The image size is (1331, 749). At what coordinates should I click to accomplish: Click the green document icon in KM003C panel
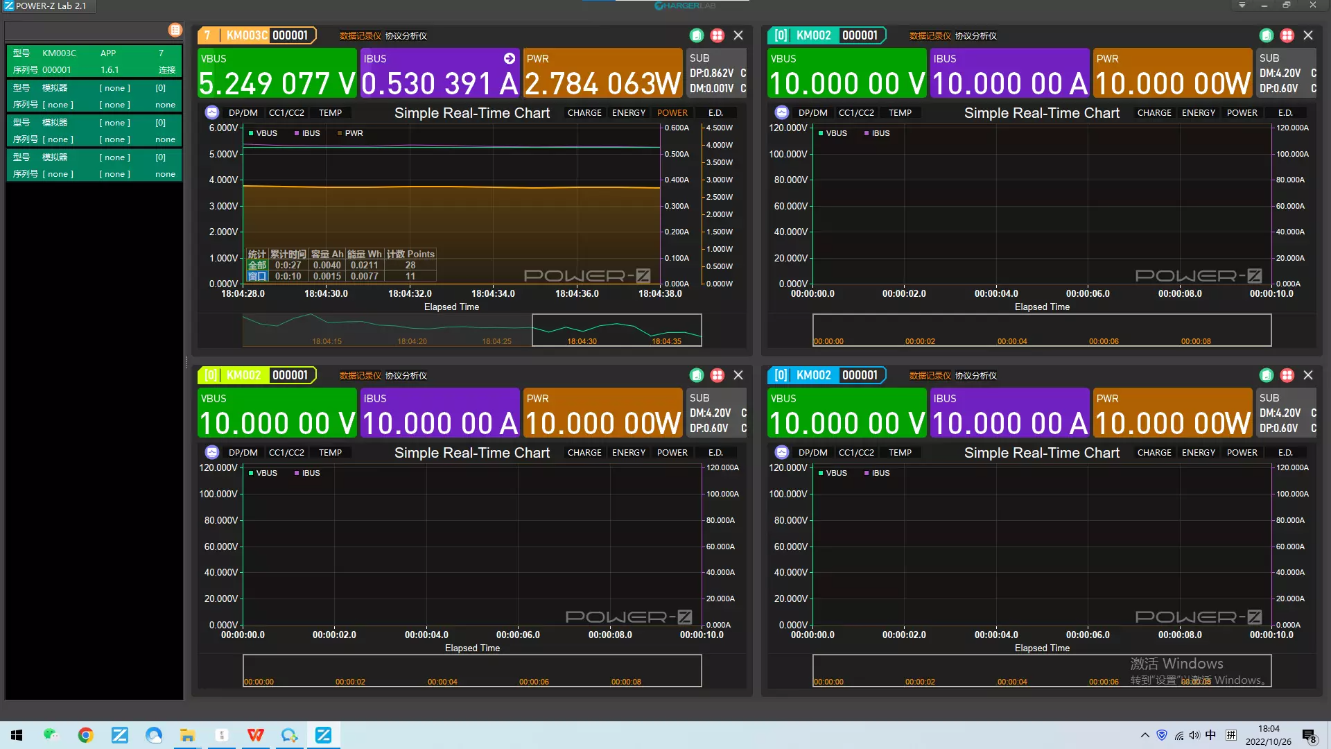point(697,35)
